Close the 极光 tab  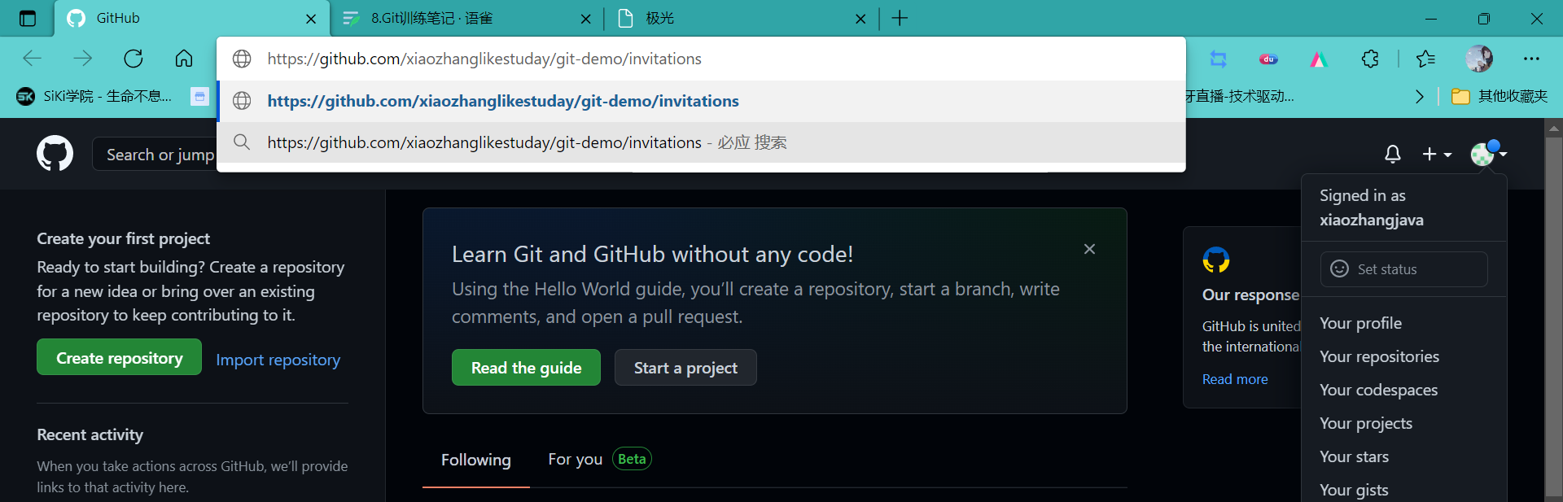[x=860, y=19]
